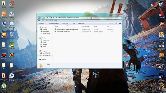This screenshot has height=93, width=166.
Task: Select the GAMEOVER internet shortcut file
Action: (63, 32)
